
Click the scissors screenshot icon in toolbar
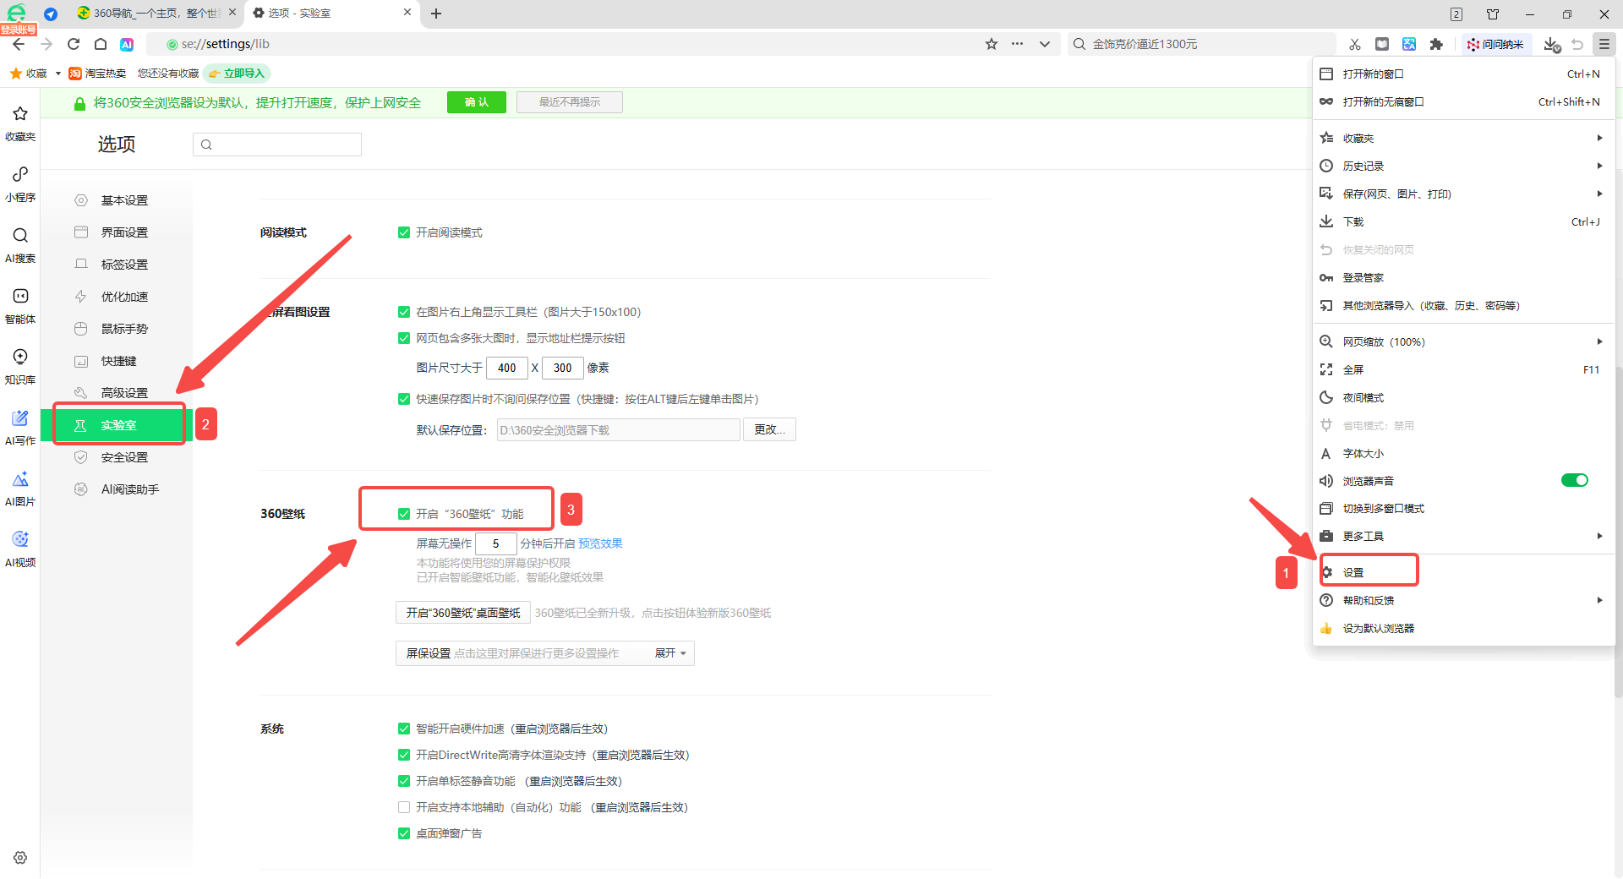[x=1355, y=44]
